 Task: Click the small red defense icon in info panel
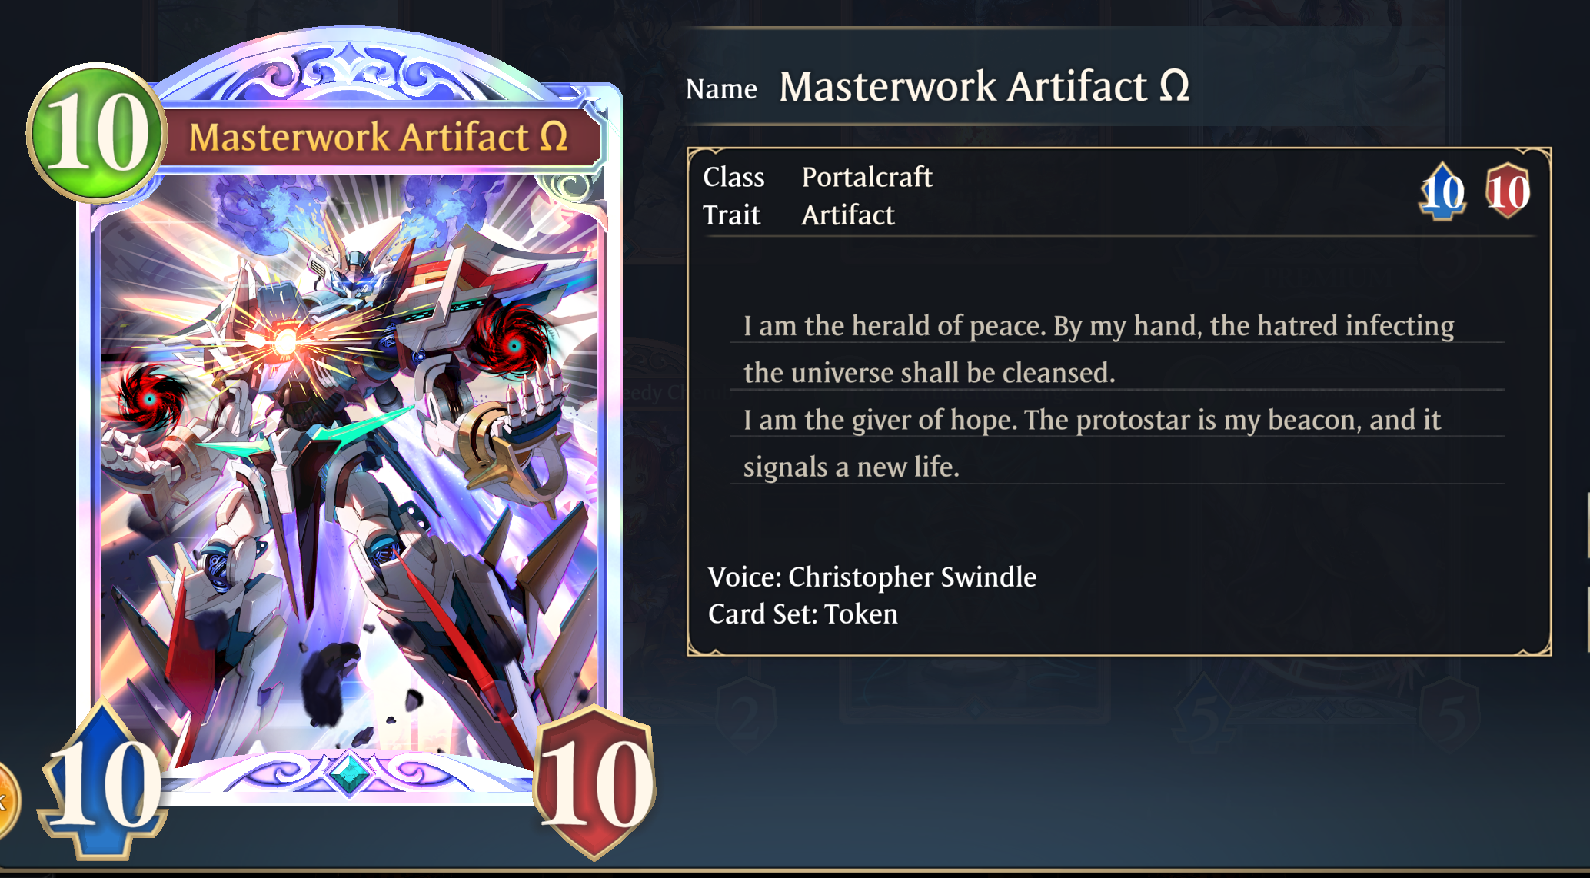point(1508,191)
